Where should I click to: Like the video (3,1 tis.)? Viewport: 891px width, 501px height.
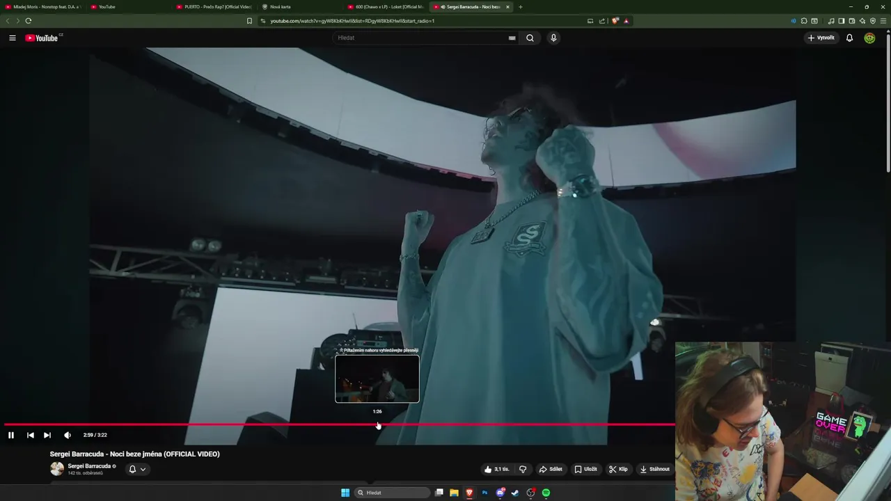point(498,469)
